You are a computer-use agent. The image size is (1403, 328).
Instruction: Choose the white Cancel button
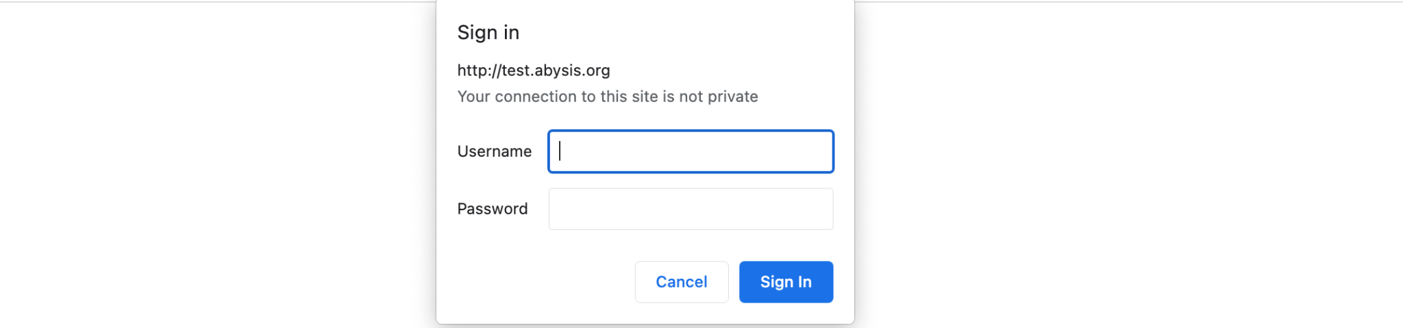[x=682, y=281]
